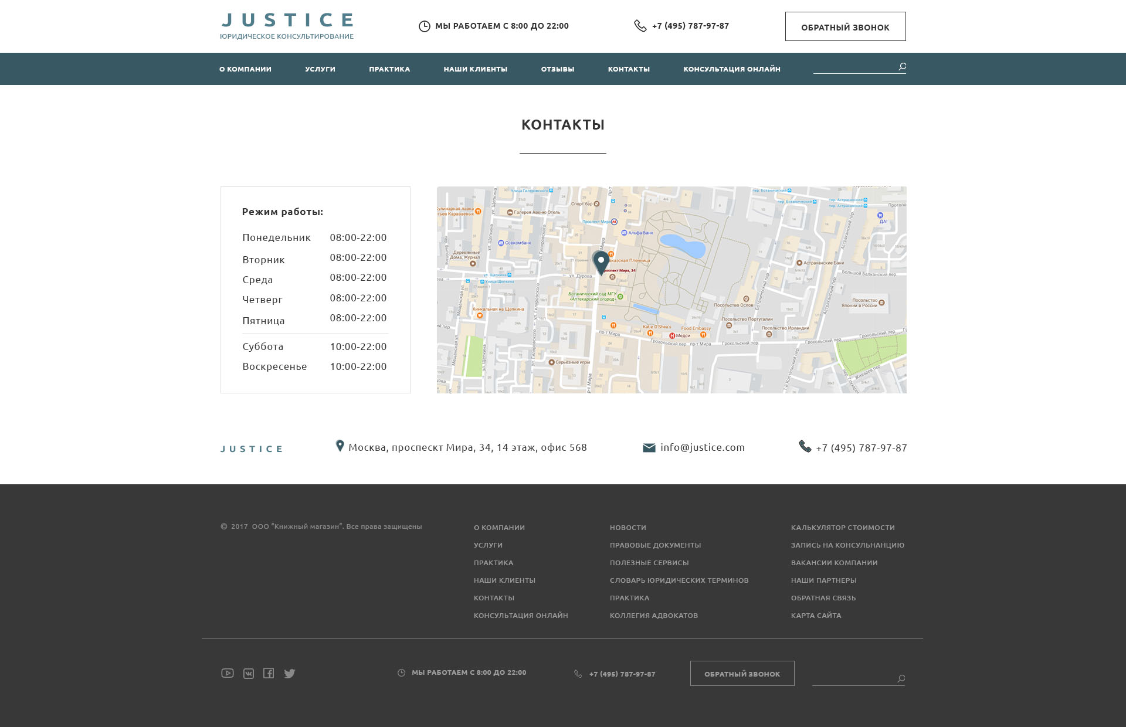
Task: Open КОНТАКТЫ in the main navigation
Action: tap(629, 69)
